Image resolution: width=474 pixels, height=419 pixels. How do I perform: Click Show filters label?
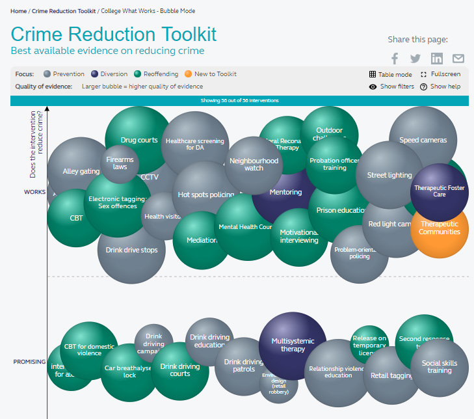click(397, 87)
